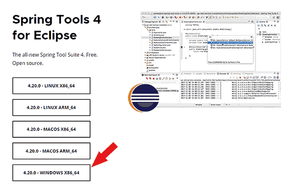
Task: Collapse the src/main/java tree node
Action: 145,28
